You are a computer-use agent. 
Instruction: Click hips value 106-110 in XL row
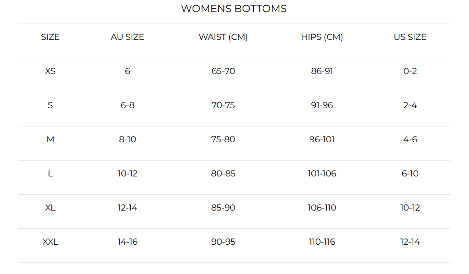322,208
